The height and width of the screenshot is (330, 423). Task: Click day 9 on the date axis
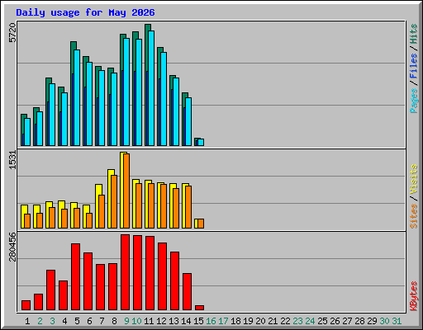point(126,321)
